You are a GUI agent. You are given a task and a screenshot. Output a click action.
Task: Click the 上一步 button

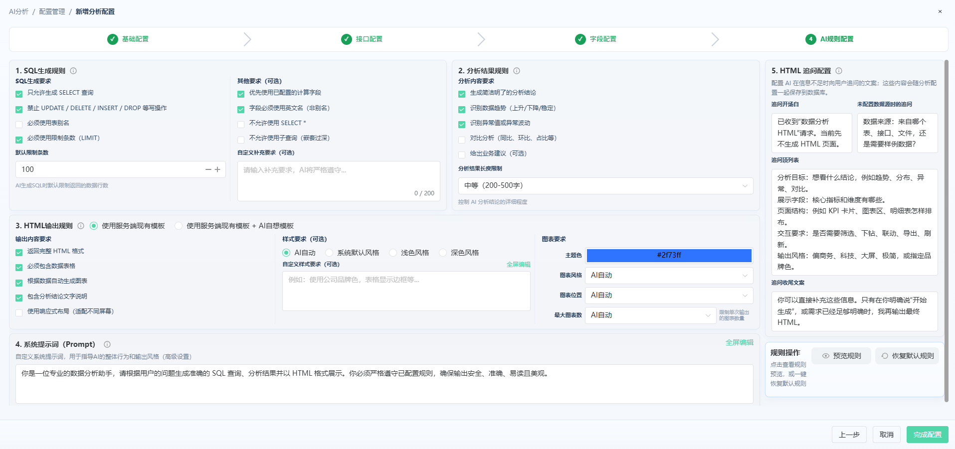(x=849, y=435)
